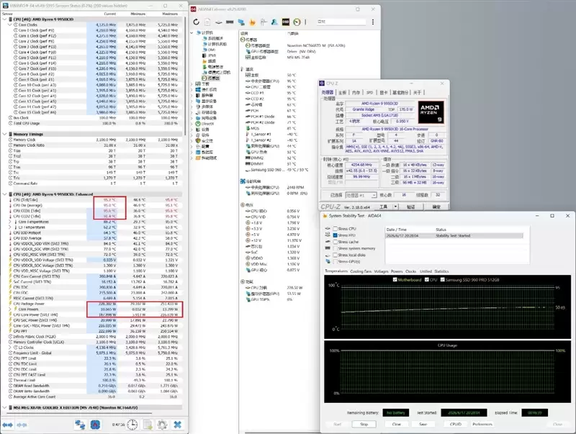Click the orange flame stability test icon
The image size is (576, 434).
[x=253, y=22]
